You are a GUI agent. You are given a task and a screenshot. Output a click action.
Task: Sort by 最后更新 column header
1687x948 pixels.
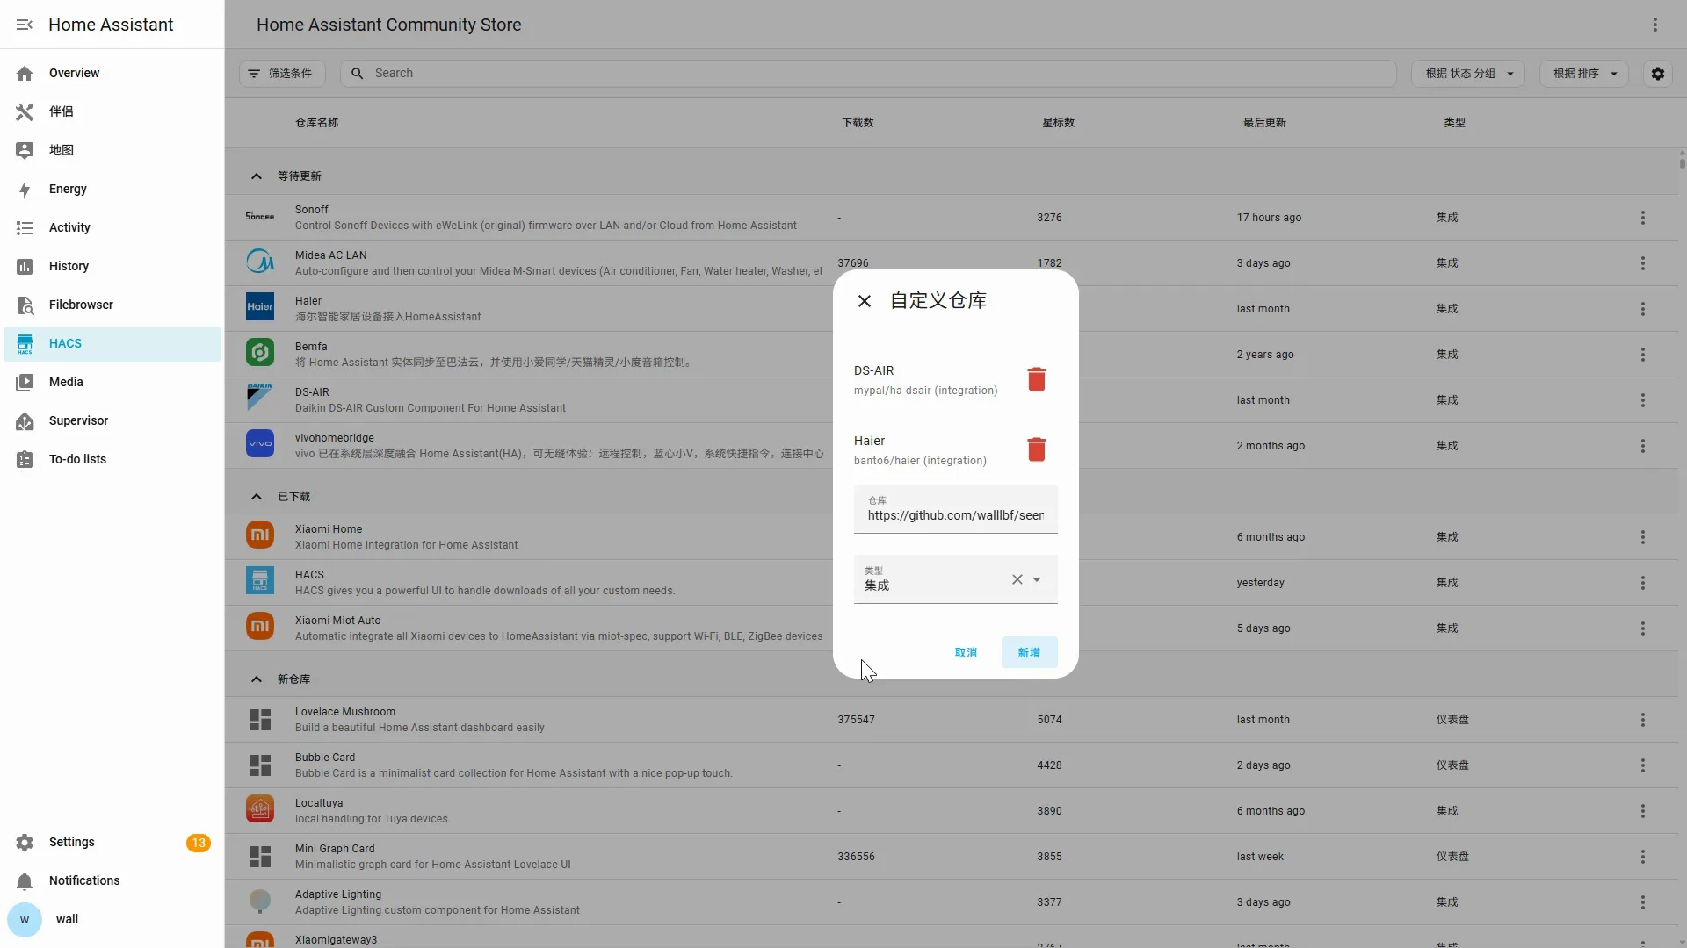(1264, 123)
